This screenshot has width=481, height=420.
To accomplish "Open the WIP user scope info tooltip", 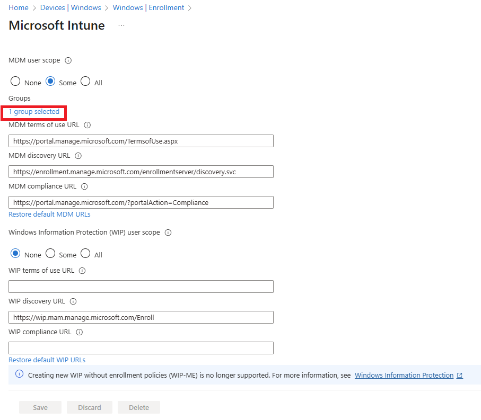I will (x=168, y=233).
